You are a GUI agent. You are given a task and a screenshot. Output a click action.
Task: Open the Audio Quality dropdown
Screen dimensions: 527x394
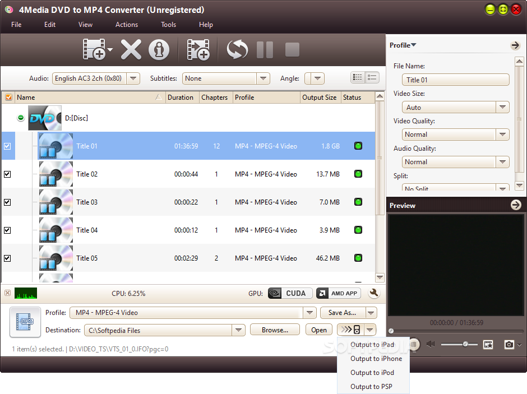(502, 162)
